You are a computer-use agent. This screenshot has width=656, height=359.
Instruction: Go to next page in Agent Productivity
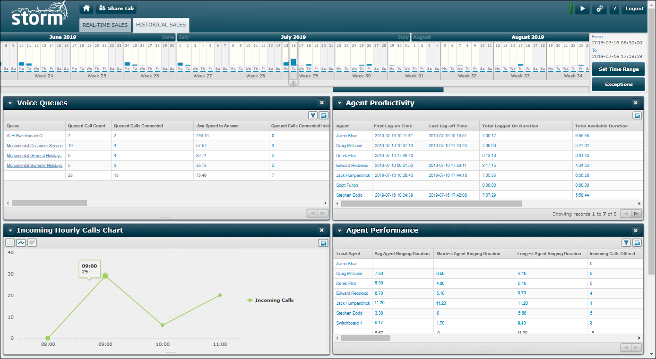(637, 214)
